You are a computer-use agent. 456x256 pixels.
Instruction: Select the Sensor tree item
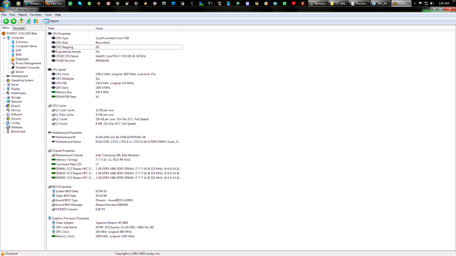click(x=20, y=72)
